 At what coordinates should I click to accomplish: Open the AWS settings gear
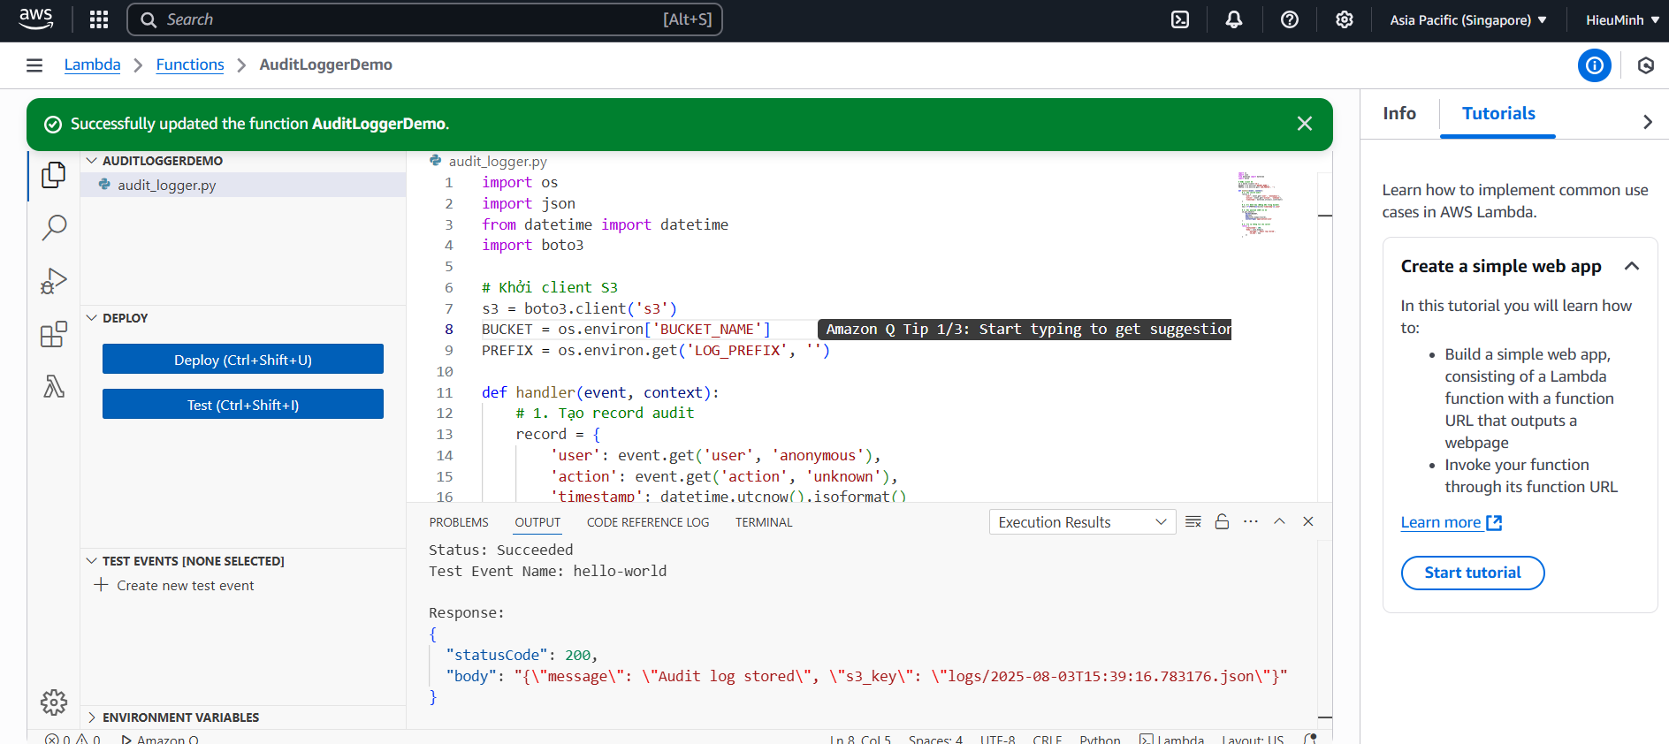click(1345, 19)
